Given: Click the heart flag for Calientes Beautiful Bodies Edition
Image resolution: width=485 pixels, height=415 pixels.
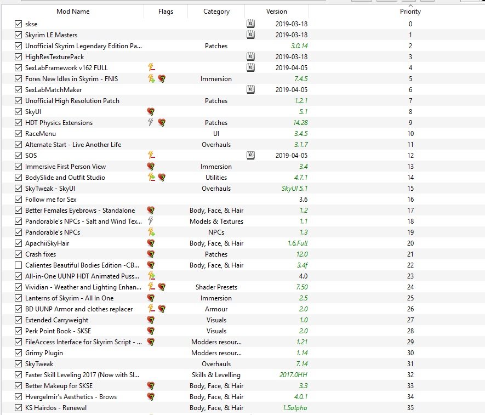Looking at the screenshot, I should pyautogui.click(x=151, y=265).
